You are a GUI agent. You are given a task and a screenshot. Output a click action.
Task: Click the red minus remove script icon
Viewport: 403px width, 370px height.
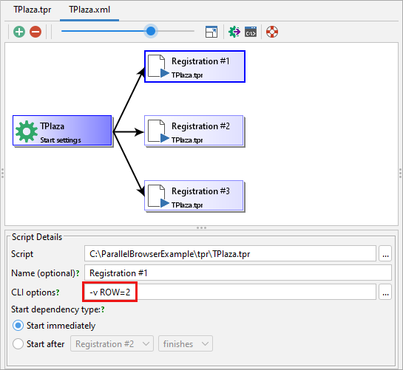click(35, 32)
